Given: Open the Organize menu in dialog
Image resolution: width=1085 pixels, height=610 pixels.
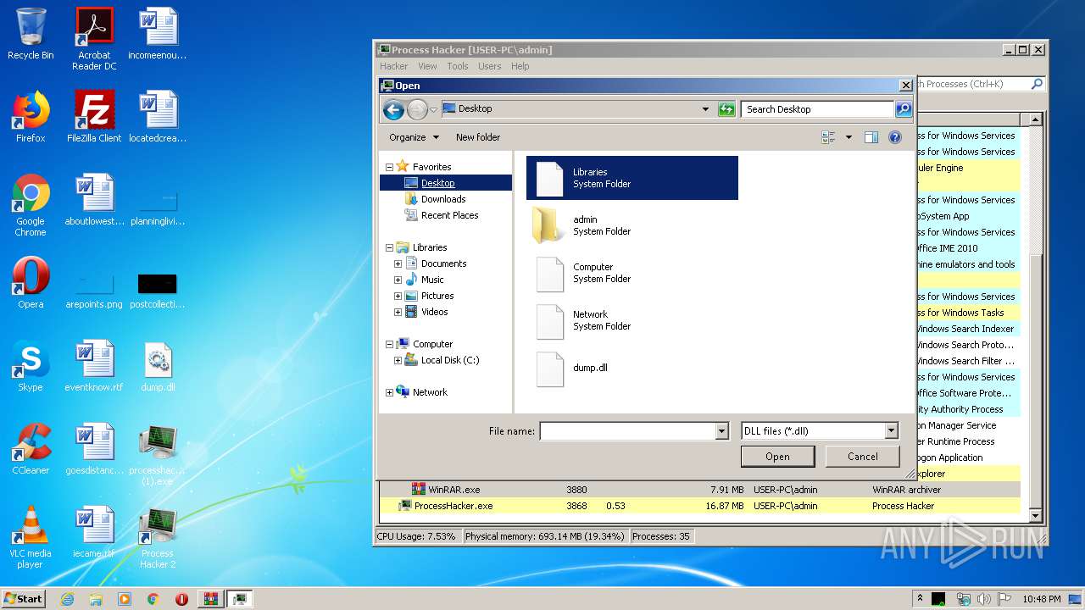Looking at the screenshot, I should click(414, 137).
